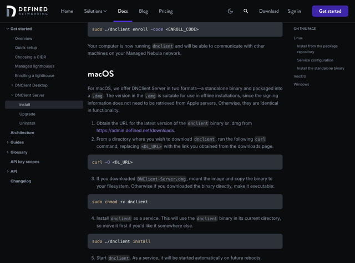Open the Download nav link

(268, 11)
